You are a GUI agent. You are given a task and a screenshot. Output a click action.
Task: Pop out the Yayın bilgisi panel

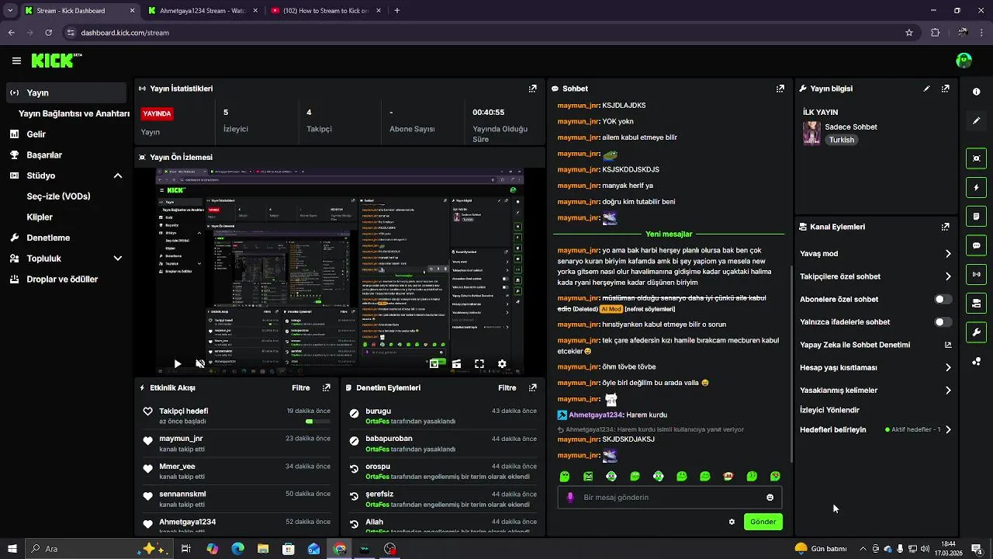945,89
